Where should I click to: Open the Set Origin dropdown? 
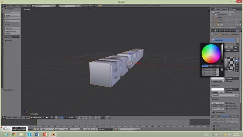coord(13,37)
